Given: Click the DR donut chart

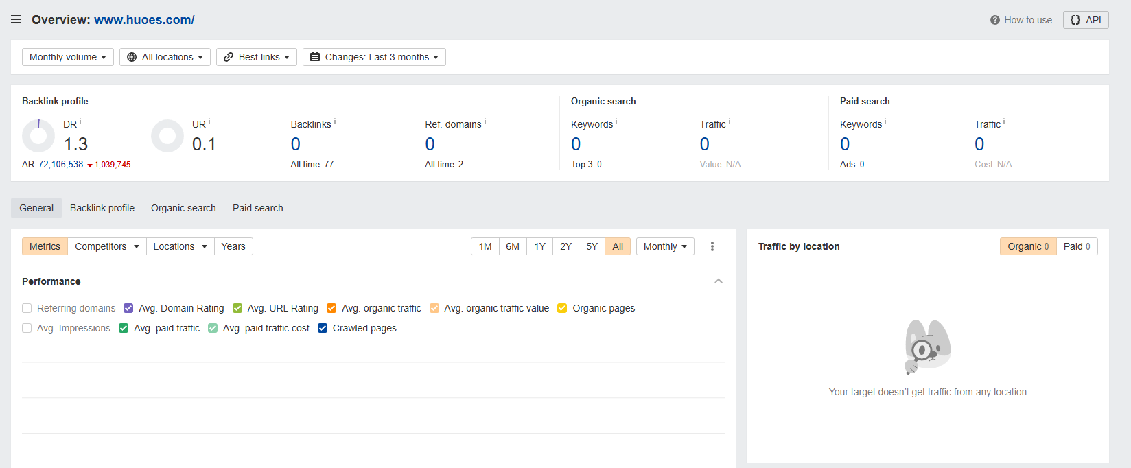Looking at the screenshot, I should click(38, 136).
